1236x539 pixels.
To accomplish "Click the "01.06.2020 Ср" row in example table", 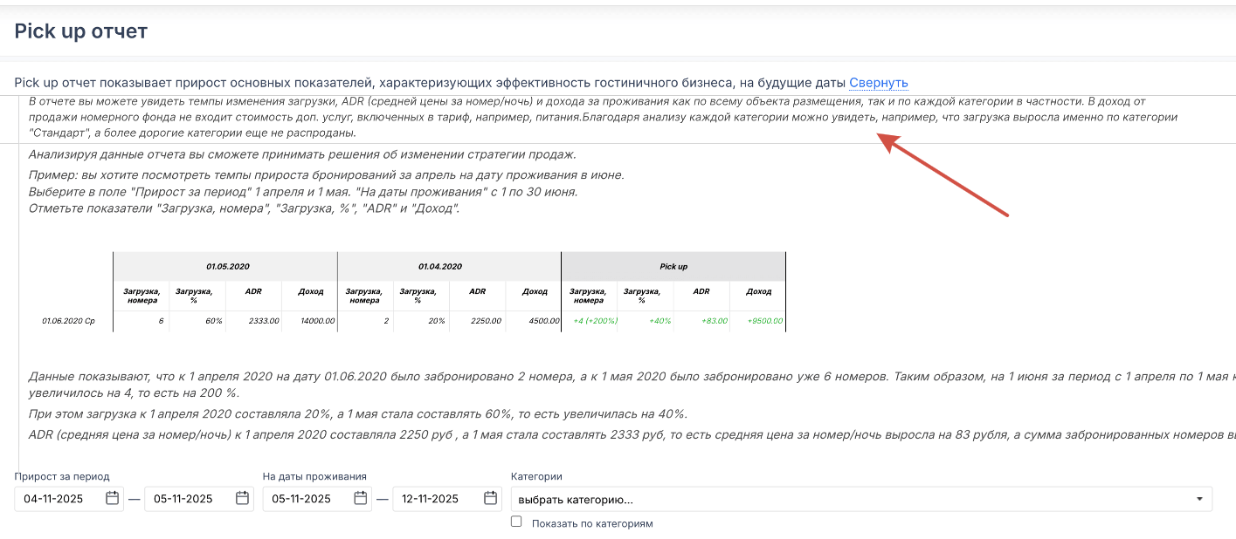I will click(68, 321).
